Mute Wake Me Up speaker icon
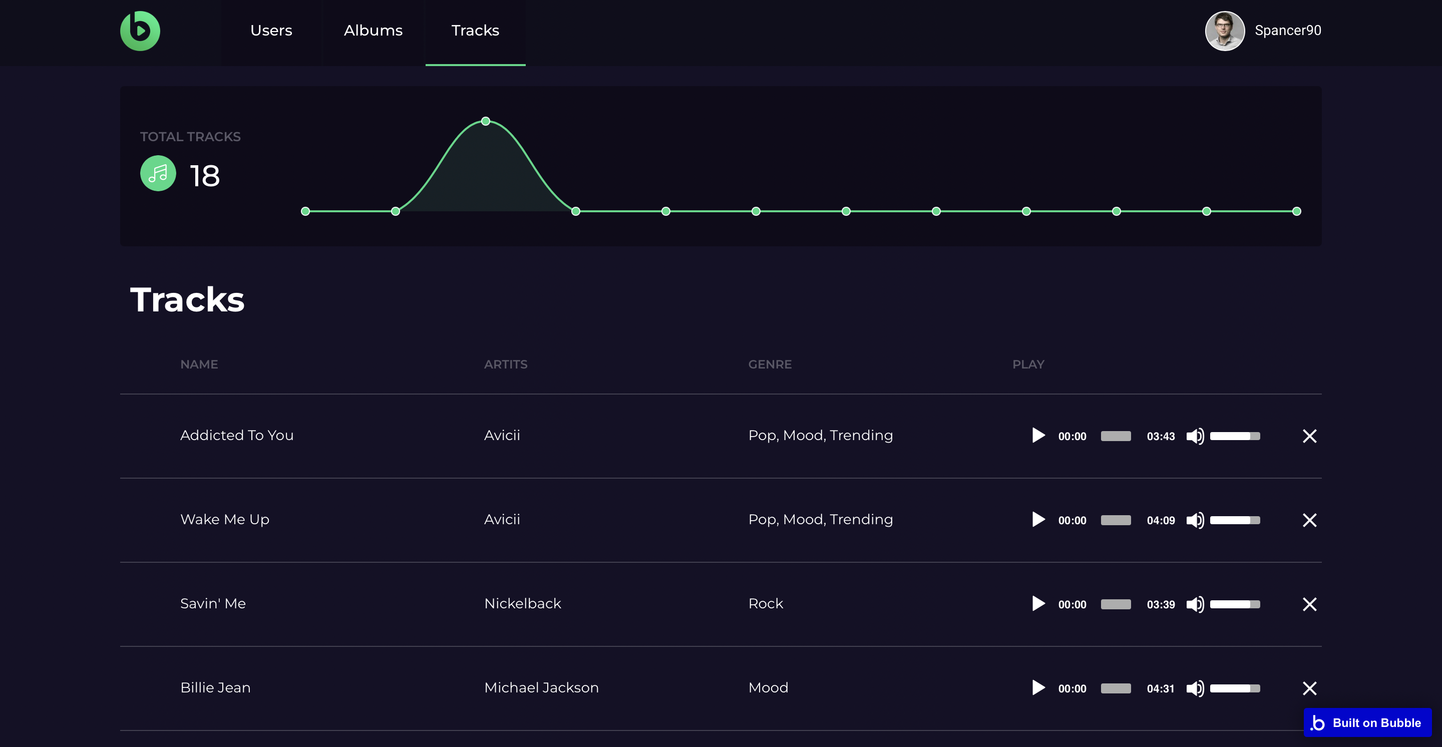 tap(1194, 520)
